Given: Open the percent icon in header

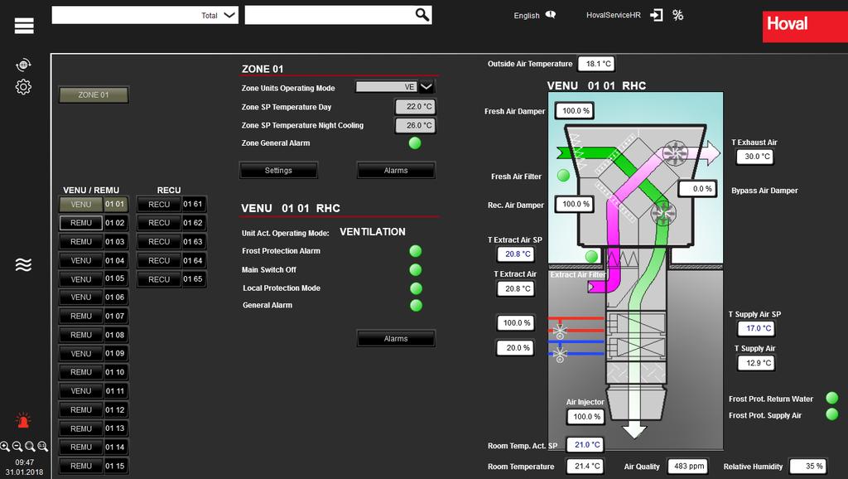Looking at the screenshot, I should pyautogui.click(x=677, y=15).
